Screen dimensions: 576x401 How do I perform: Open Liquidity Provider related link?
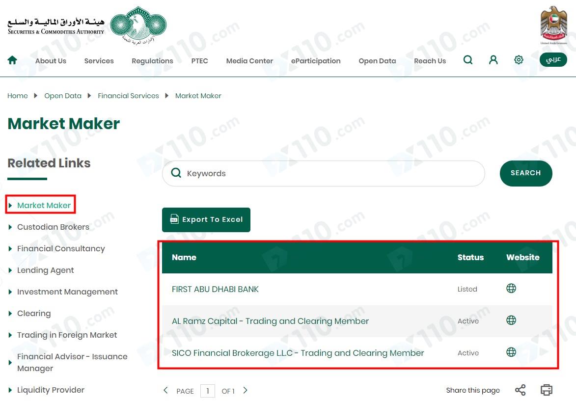click(x=51, y=390)
